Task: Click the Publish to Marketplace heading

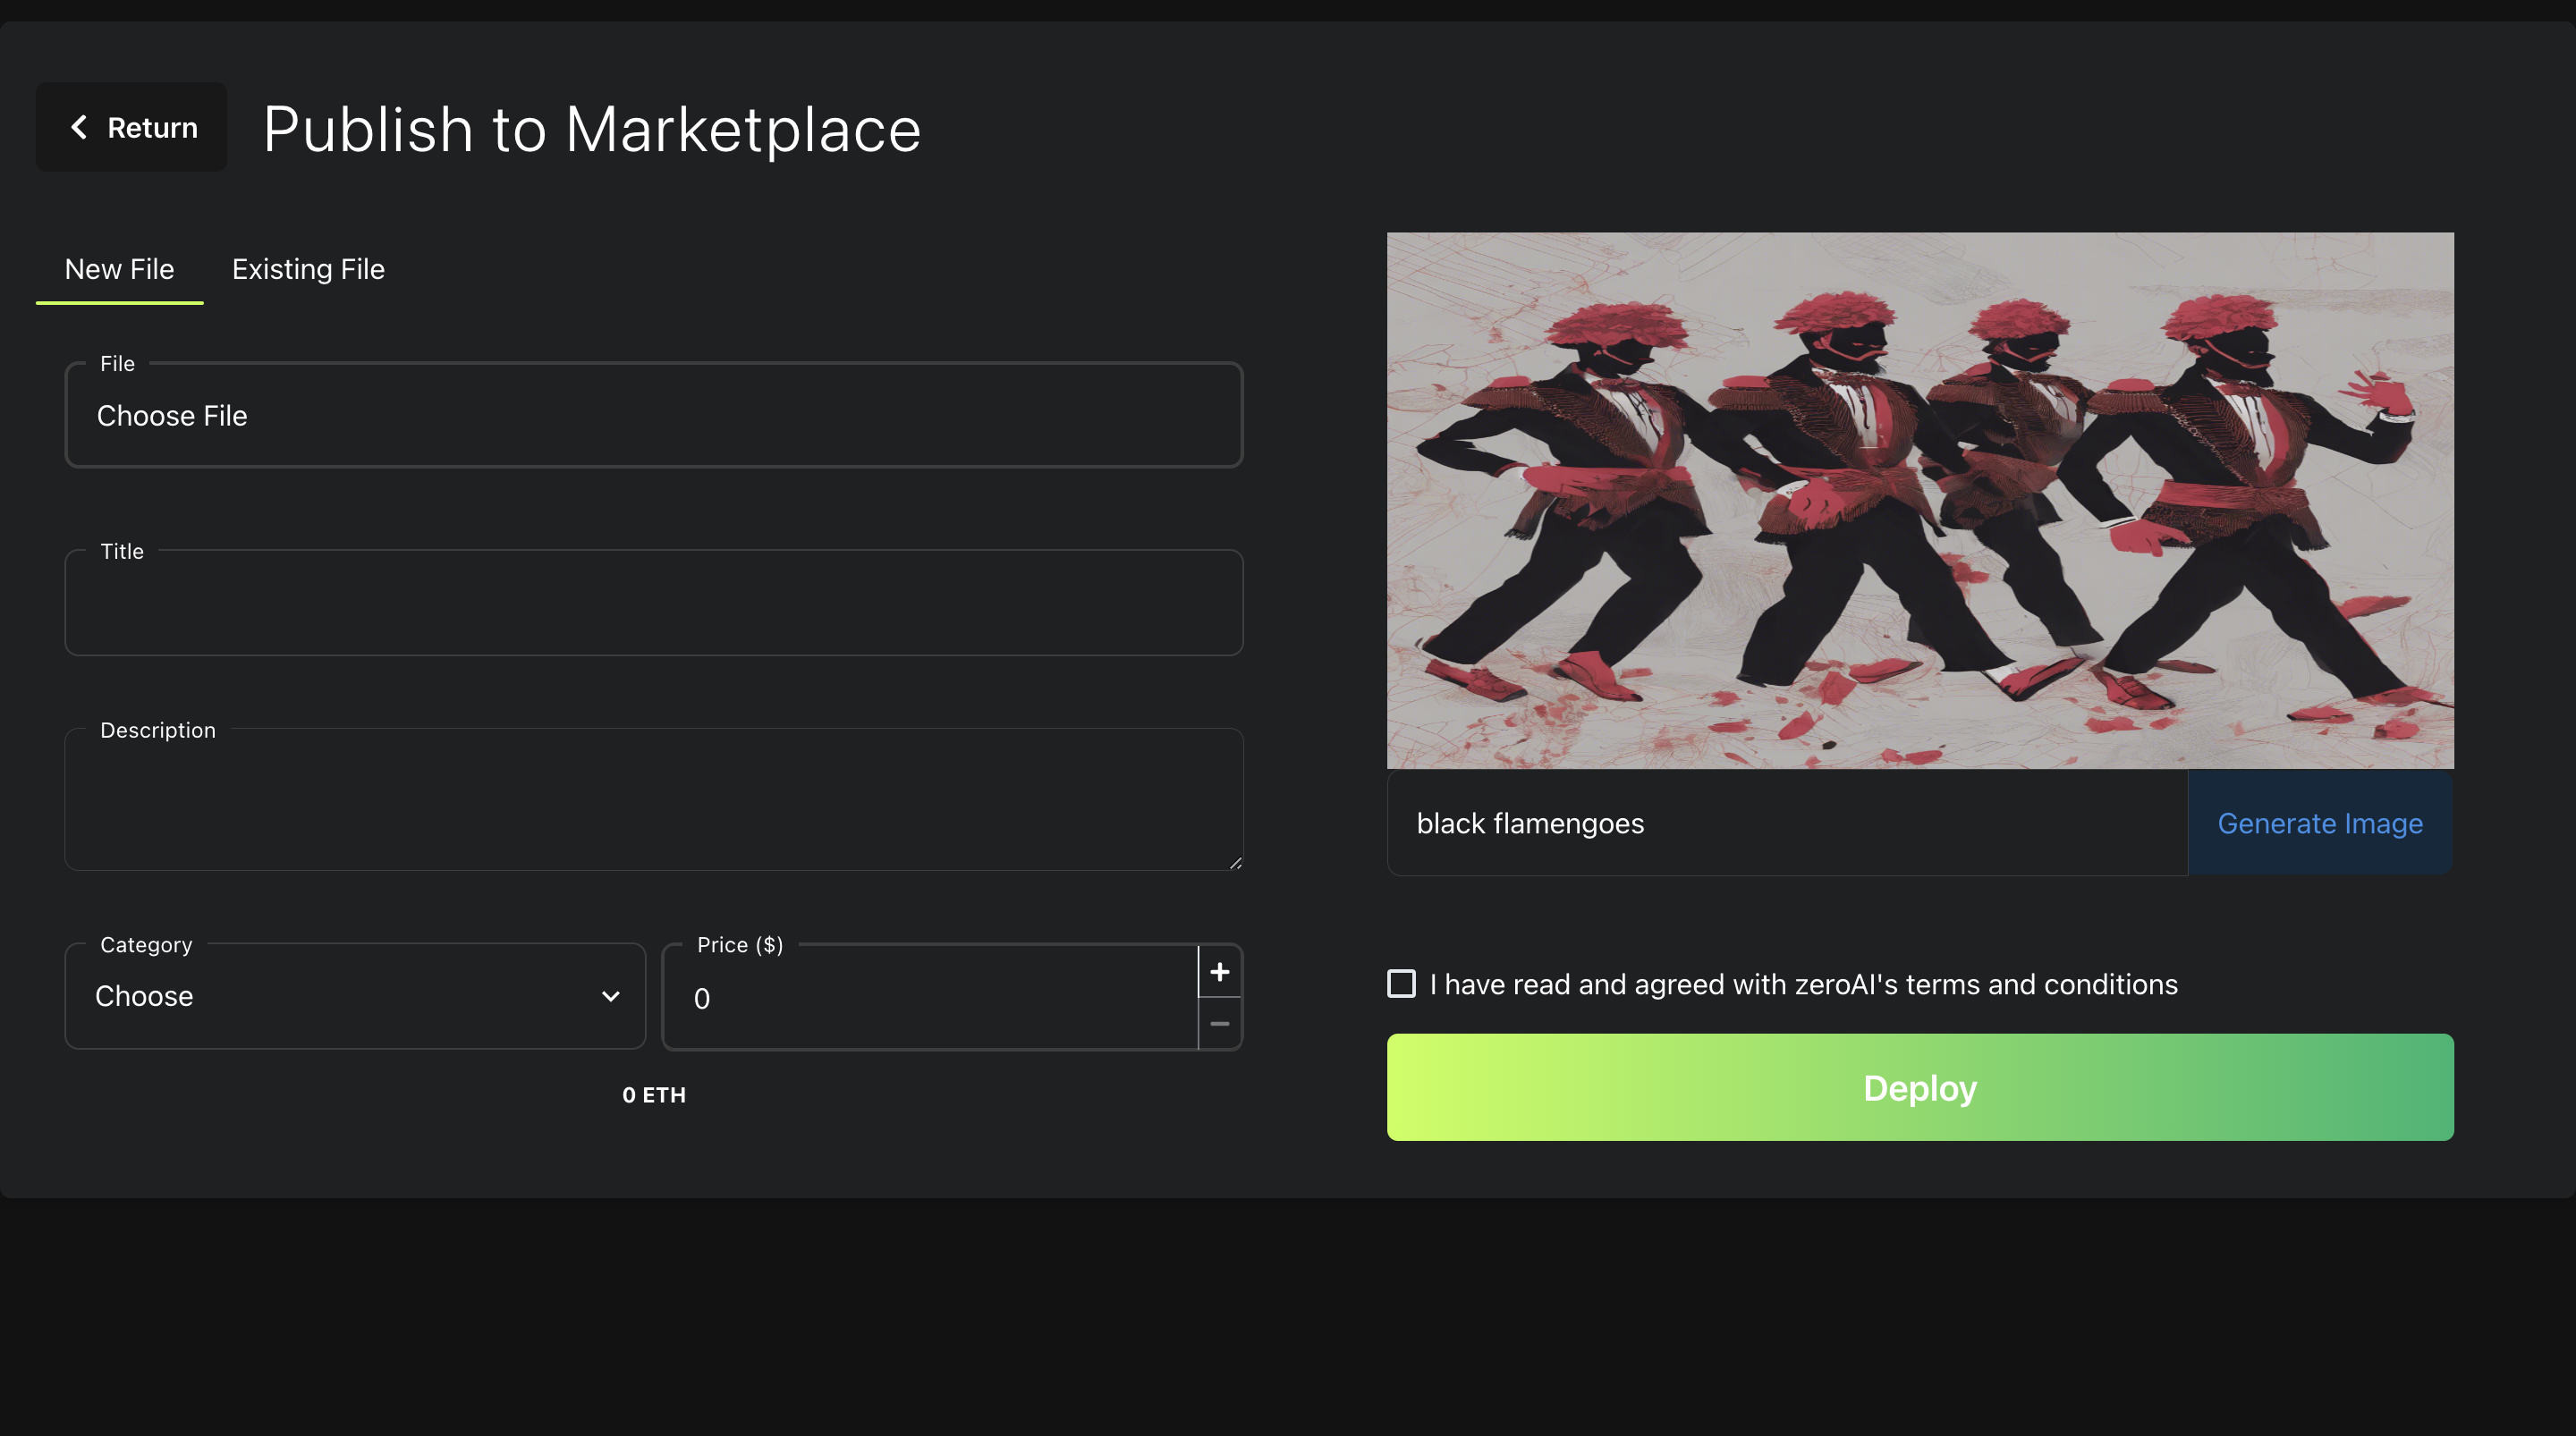Action: point(591,129)
